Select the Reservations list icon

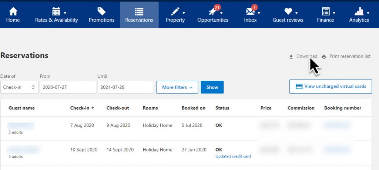139,11
